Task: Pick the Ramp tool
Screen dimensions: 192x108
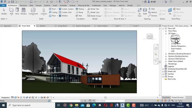Action: (79, 12)
